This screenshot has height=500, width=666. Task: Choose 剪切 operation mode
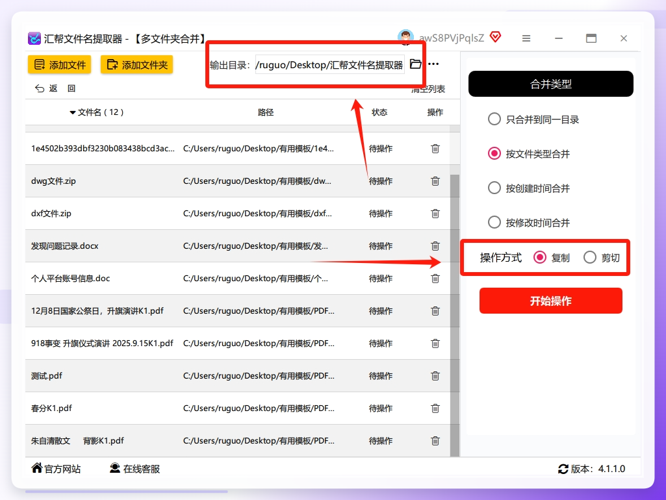click(x=589, y=257)
